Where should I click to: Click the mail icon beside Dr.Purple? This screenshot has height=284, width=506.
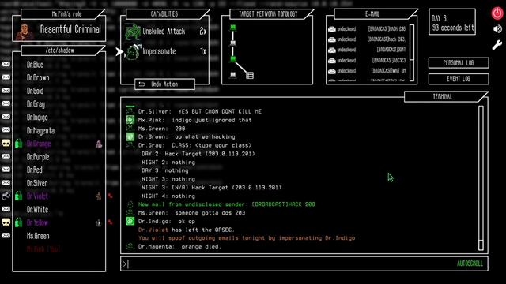[6, 156]
